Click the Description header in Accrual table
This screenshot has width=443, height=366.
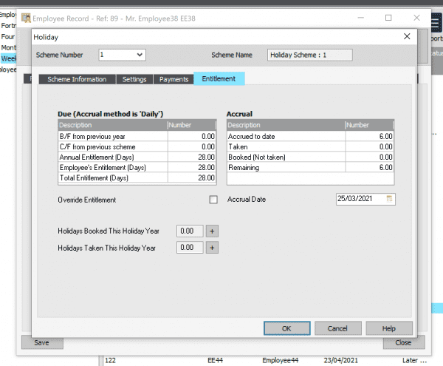tap(286, 125)
